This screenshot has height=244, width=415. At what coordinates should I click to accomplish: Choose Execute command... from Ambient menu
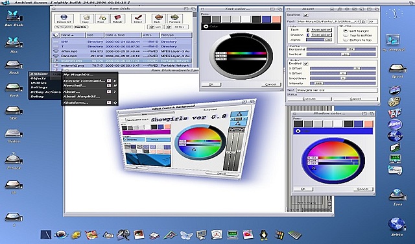(90, 80)
